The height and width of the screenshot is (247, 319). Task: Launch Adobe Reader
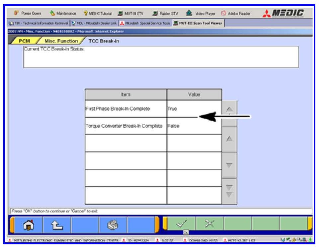click(x=236, y=14)
